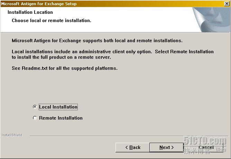Click the InstallShield label
Viewport: 231px width, 159px height.
12,135
